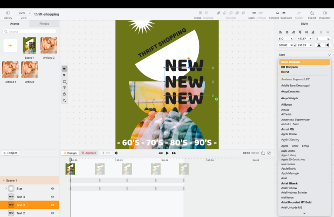This screenshot has height=217, width=334.
Task: Toggle visibility of Text 3 layer
Action: (x=52, y=205)
